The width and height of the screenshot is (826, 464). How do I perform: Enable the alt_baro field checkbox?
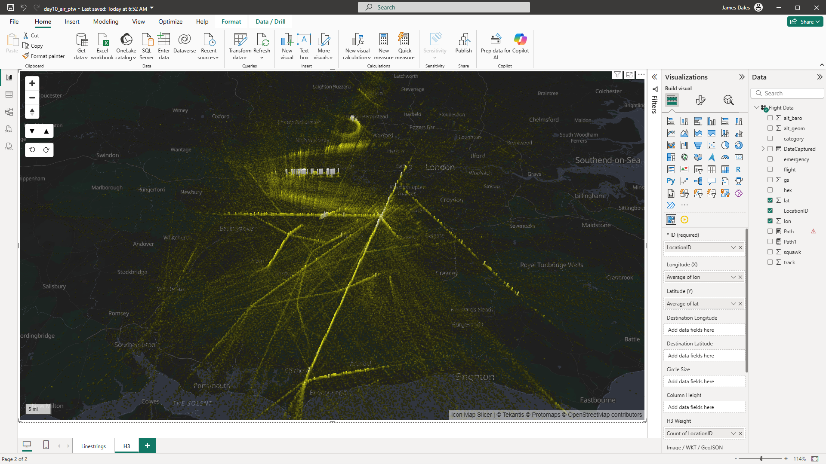click(x=770, y=118)
